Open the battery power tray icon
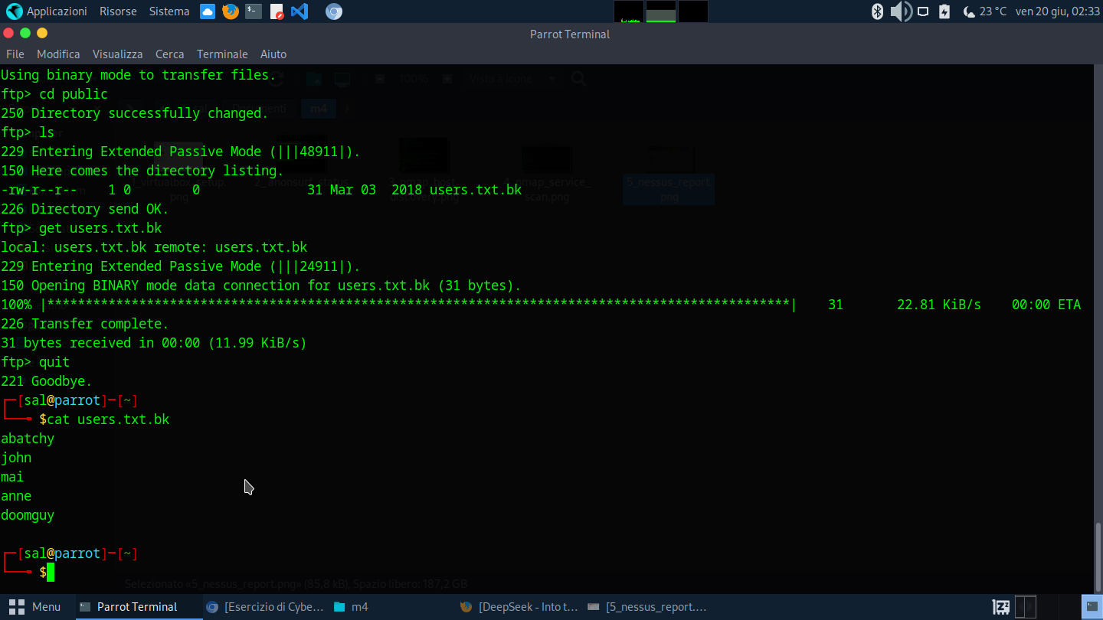Viewport: 1103px width, 620px height. 944,11
